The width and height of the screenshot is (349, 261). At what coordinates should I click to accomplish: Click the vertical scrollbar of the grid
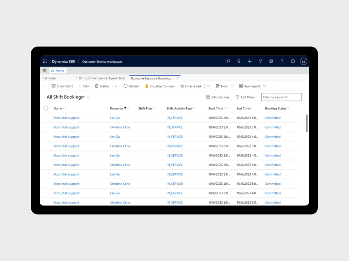coord(307,123)
